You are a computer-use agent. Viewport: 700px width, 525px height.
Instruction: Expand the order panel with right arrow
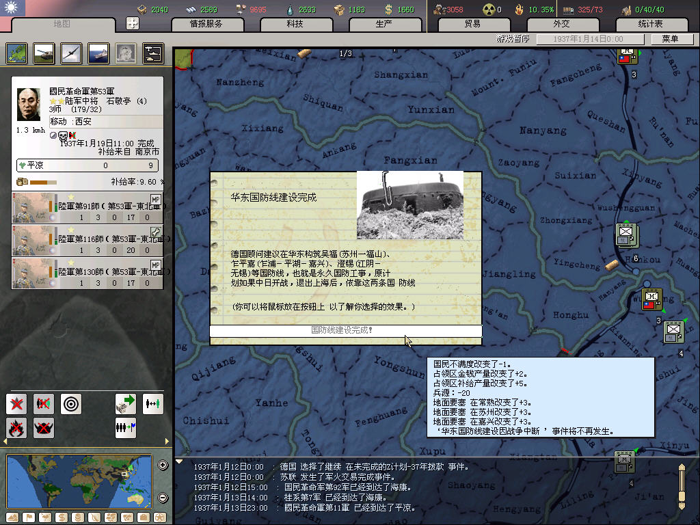(x=167, y=442)
